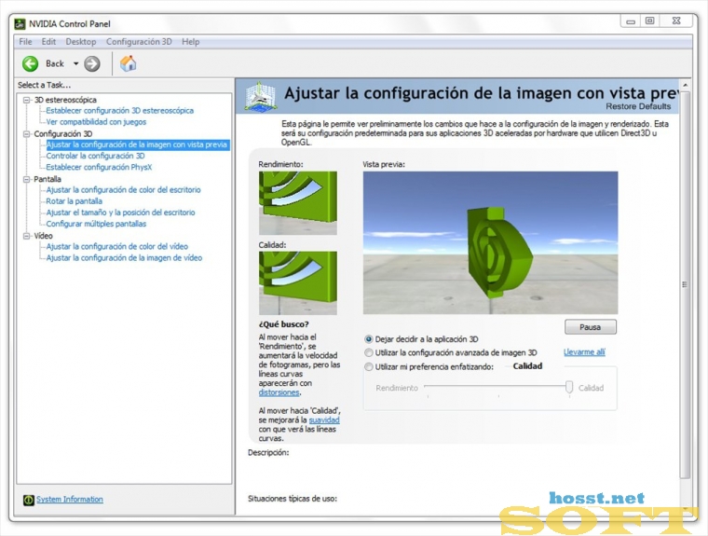Click the NVIDIA Control Panel title icon
Screen dimensions: 708x536
point(20,24)
